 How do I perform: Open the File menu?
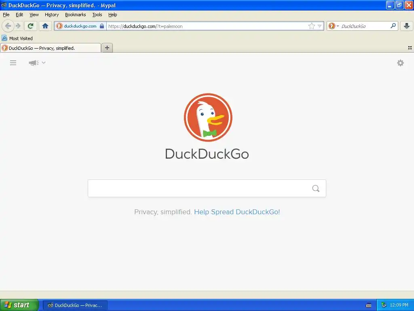click(6, 15)
